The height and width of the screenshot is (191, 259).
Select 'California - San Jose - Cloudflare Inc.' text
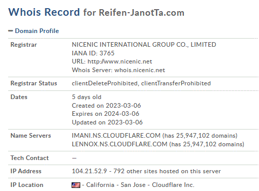[140, 185]
